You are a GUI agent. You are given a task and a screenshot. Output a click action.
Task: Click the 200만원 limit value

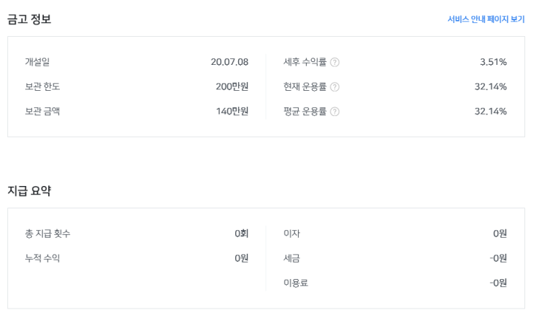tap(232, 87)
